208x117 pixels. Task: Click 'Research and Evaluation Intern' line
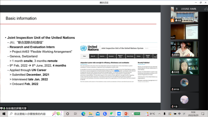(32, 47)
